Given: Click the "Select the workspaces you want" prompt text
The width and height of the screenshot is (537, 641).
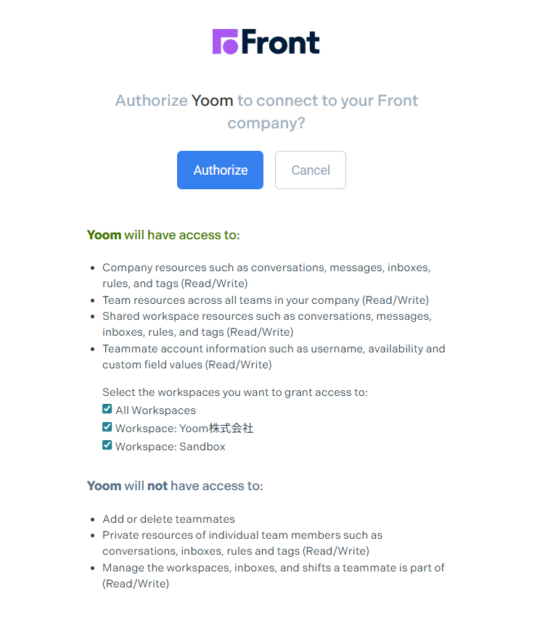Looking at the screenshot, I should tap(235, 392).
